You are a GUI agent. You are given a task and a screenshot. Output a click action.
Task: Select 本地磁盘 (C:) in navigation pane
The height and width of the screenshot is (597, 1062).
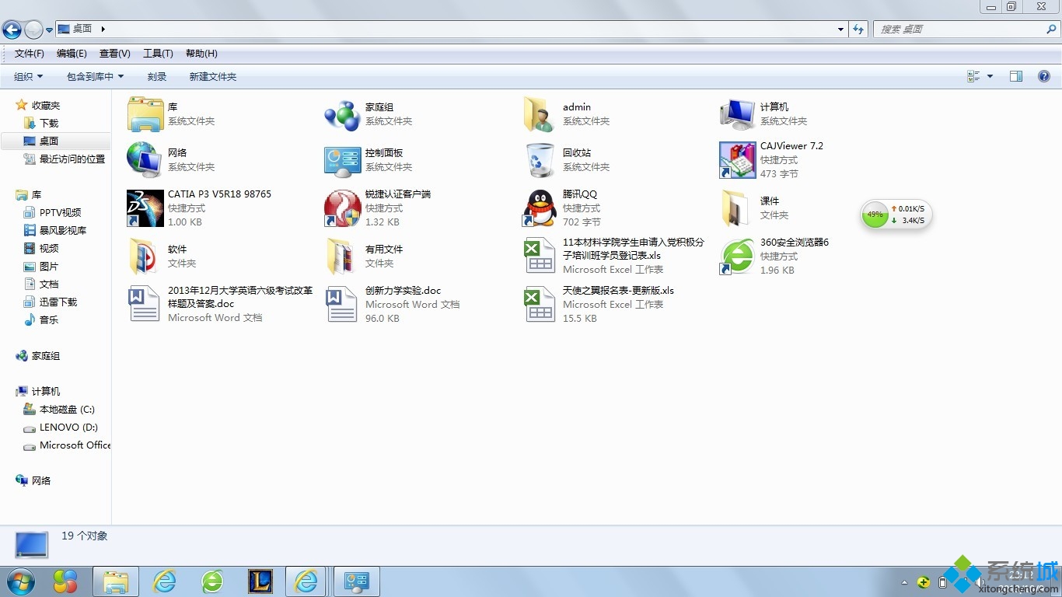66,410
